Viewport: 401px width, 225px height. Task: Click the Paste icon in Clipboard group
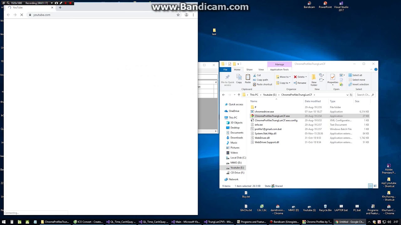[248, 79]
